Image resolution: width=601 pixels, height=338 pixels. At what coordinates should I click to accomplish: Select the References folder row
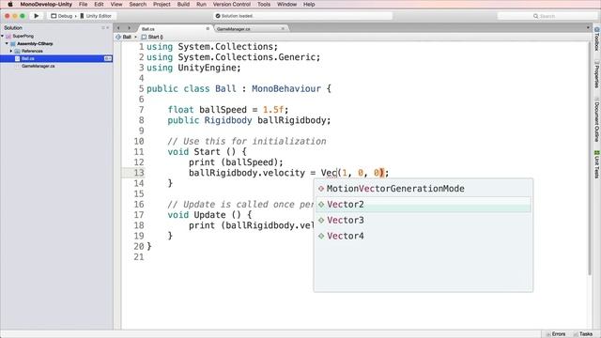click(32, 51)
